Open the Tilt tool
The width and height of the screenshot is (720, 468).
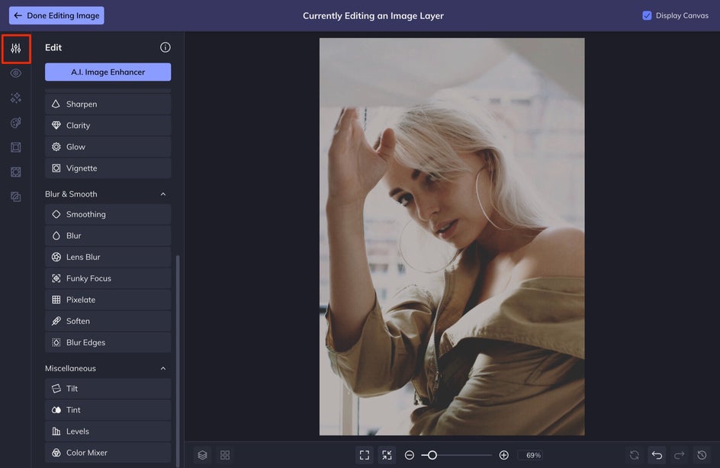108,389
